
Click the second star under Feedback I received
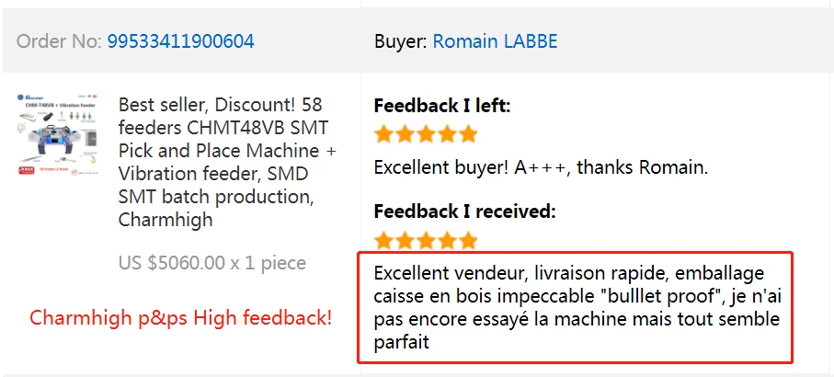(405, 240)
